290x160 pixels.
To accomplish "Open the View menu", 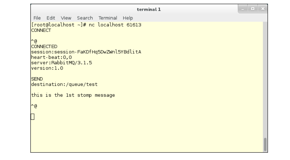I will tap(66, 18).
